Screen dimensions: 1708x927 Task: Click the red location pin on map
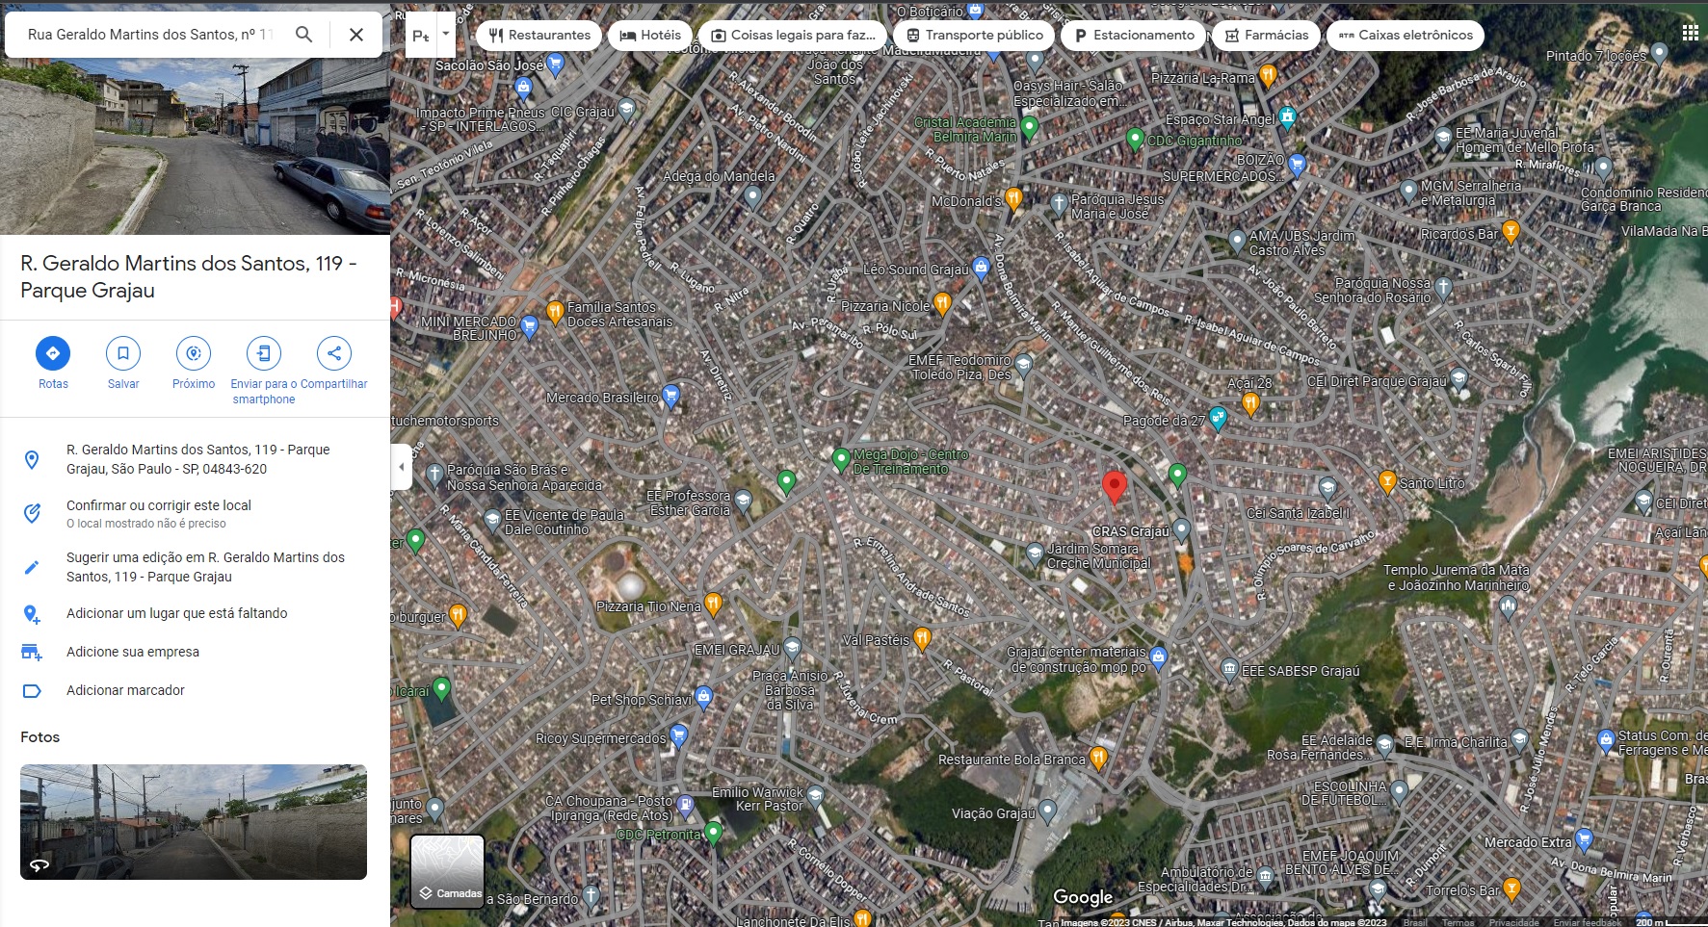point(1114,486)
